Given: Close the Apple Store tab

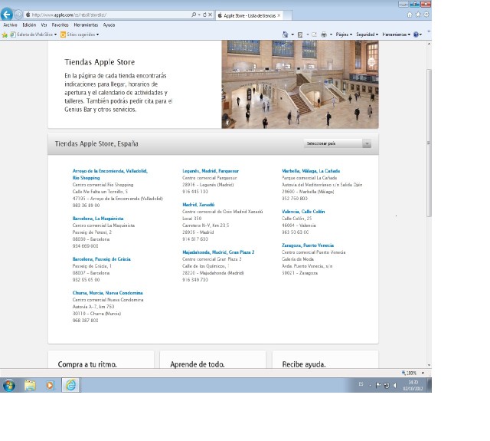Looking at the screenshot, I should click(x=279, y=15).
